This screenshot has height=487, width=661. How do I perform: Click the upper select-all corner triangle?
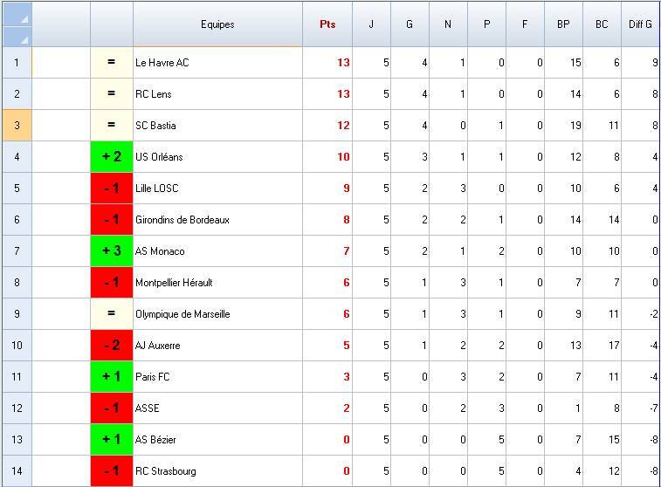(24, 17)
